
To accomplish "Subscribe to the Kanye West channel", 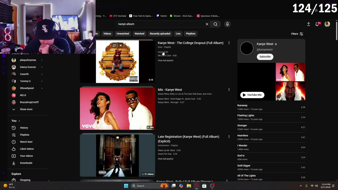I will click(x=265, y=57).
